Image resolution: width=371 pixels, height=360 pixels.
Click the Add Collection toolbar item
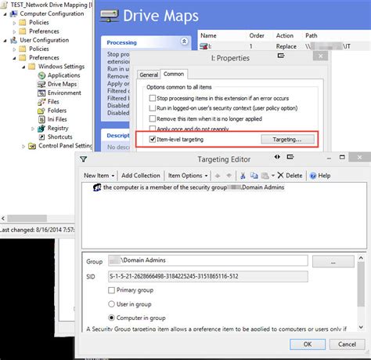(x=141, y=176)
